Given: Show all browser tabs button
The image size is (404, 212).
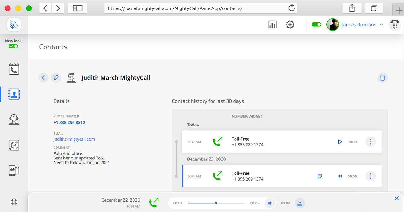Looking at the screenshot, I should pyautogui.click(x=374, y=8).
